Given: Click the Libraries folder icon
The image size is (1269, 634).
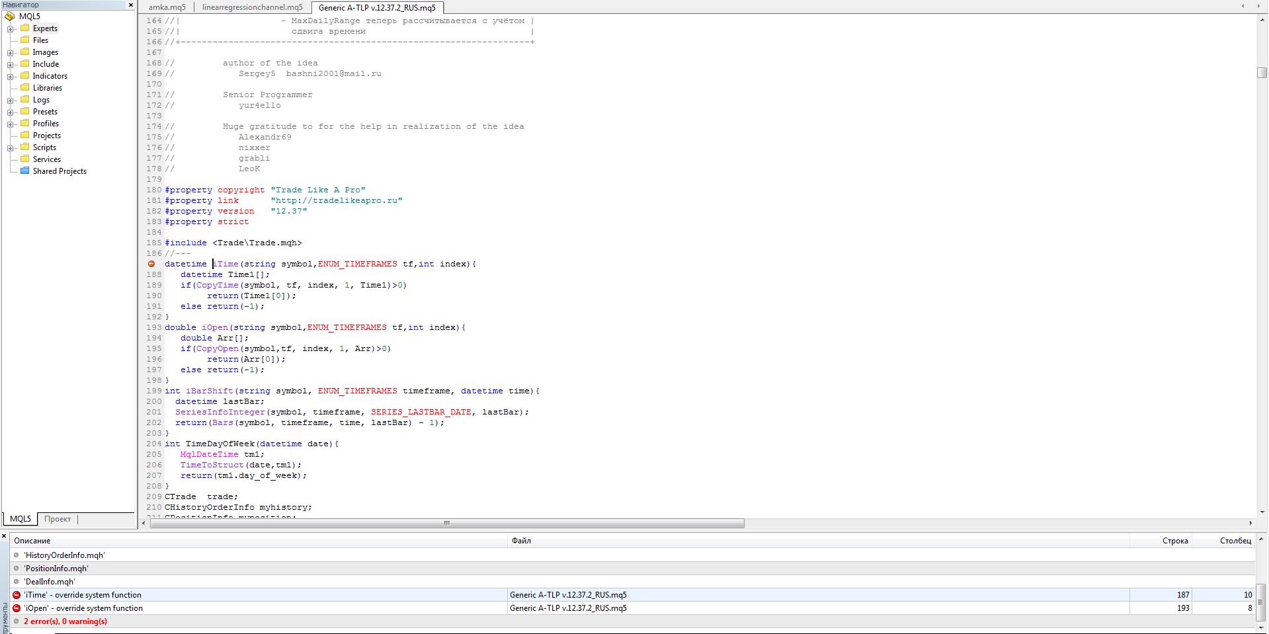Looking at the screenshot, I should point(25,87).
